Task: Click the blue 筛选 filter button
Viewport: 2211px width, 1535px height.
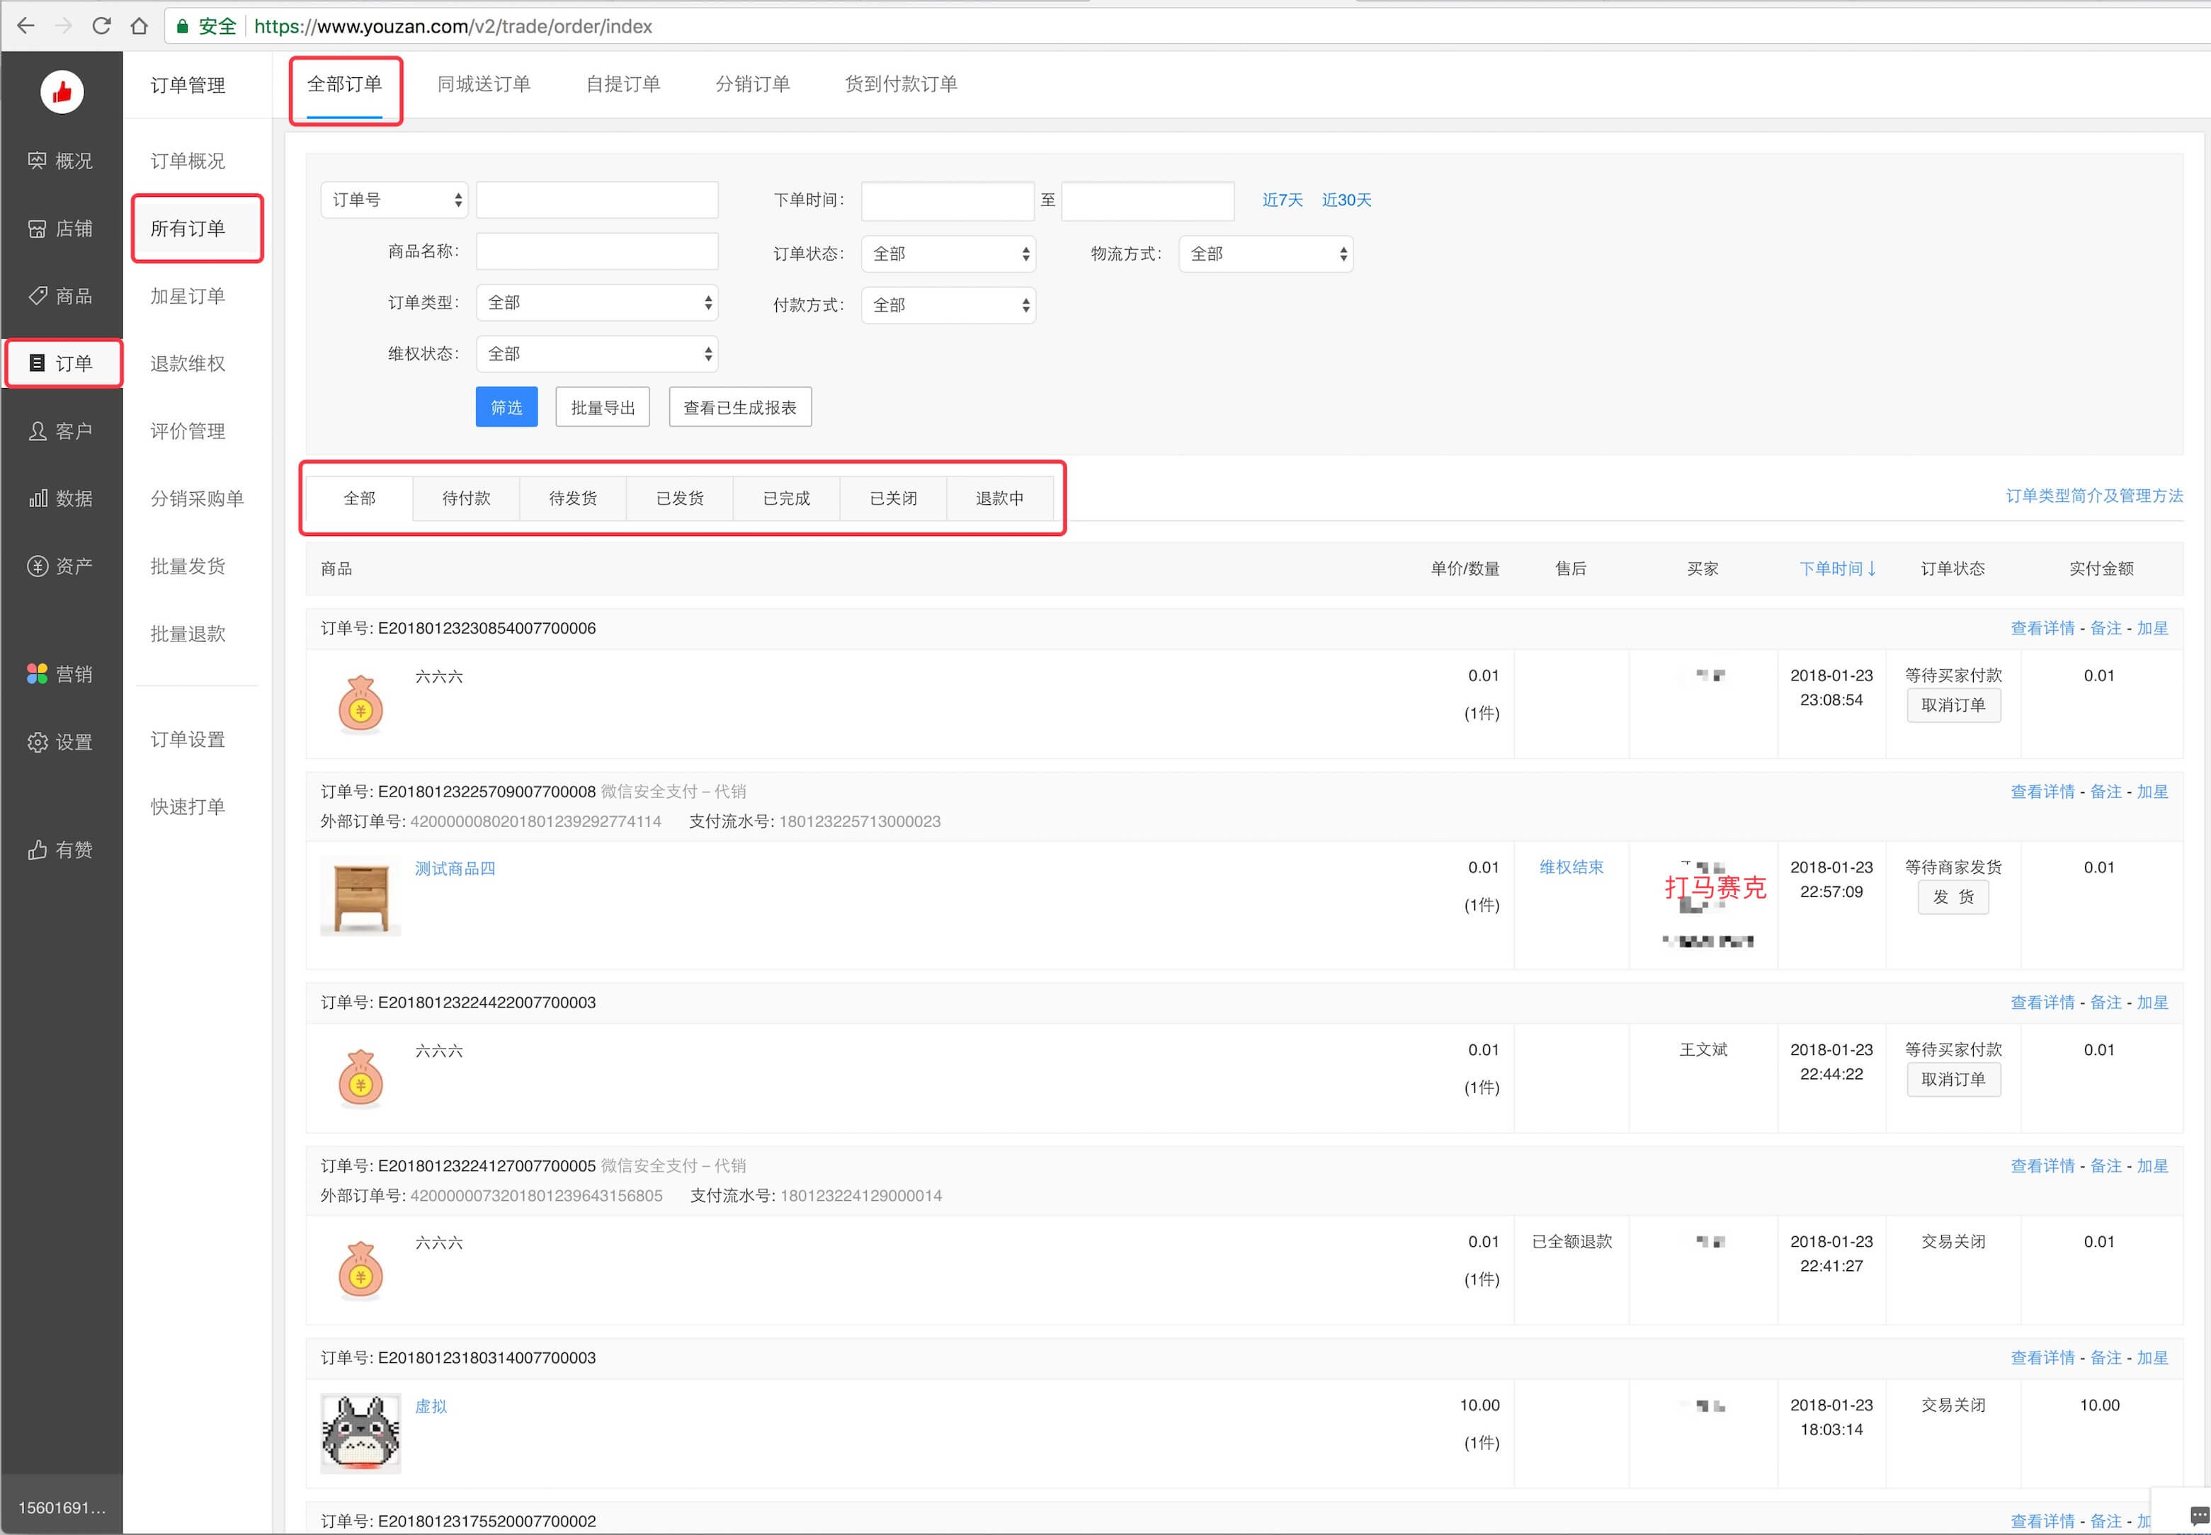Action: click(x=507, y=407)
